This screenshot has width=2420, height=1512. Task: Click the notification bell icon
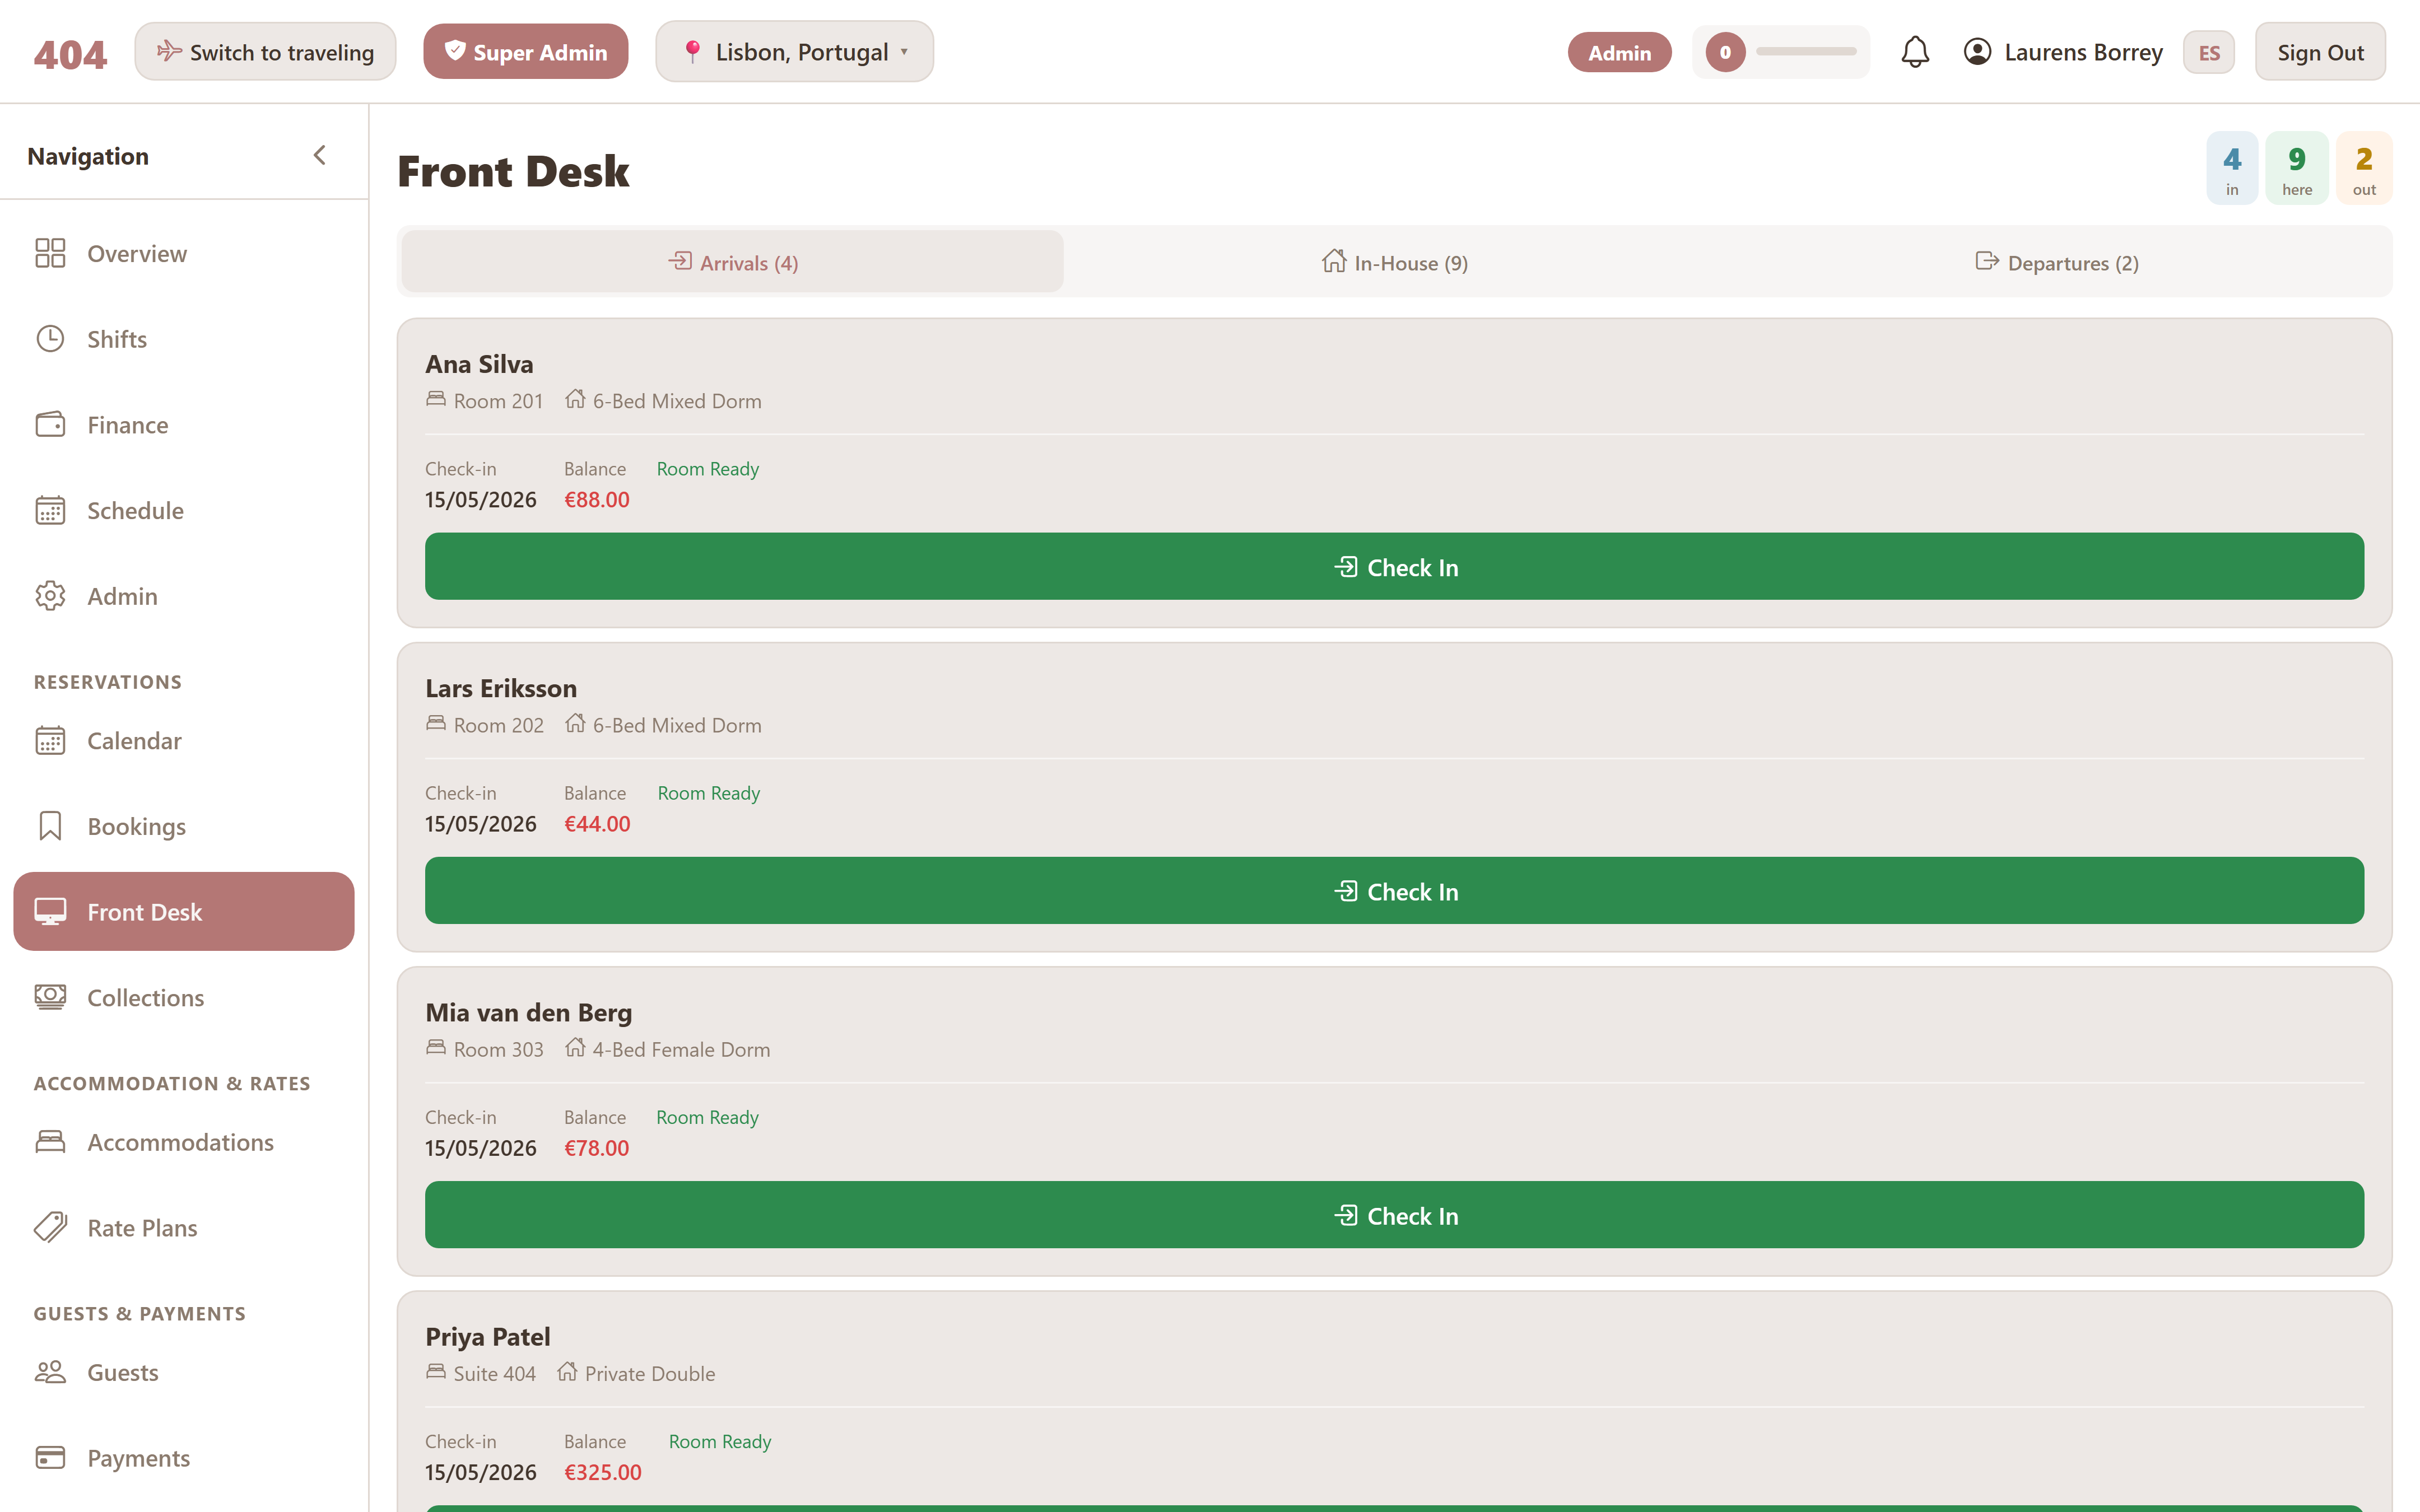tap(1914, 52)
